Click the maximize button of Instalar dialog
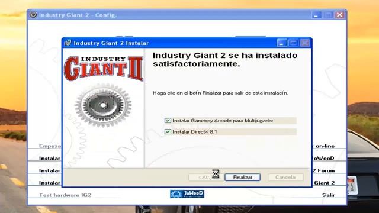Viewport: 379px width, 213px height. pyautogui.click(x=293, y=43)
